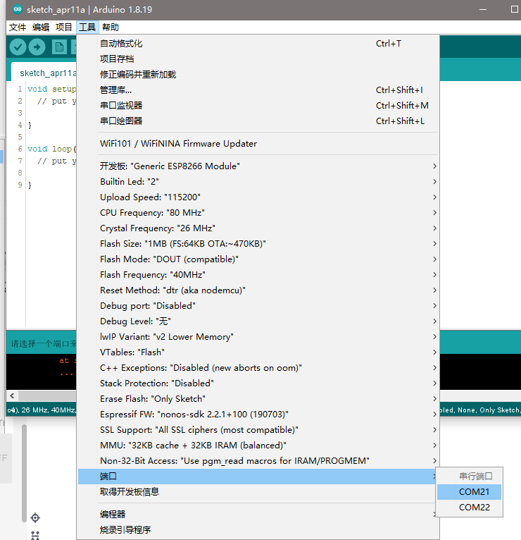Expand Debug port "Disabled" submenu

click(x=258, y=306)
